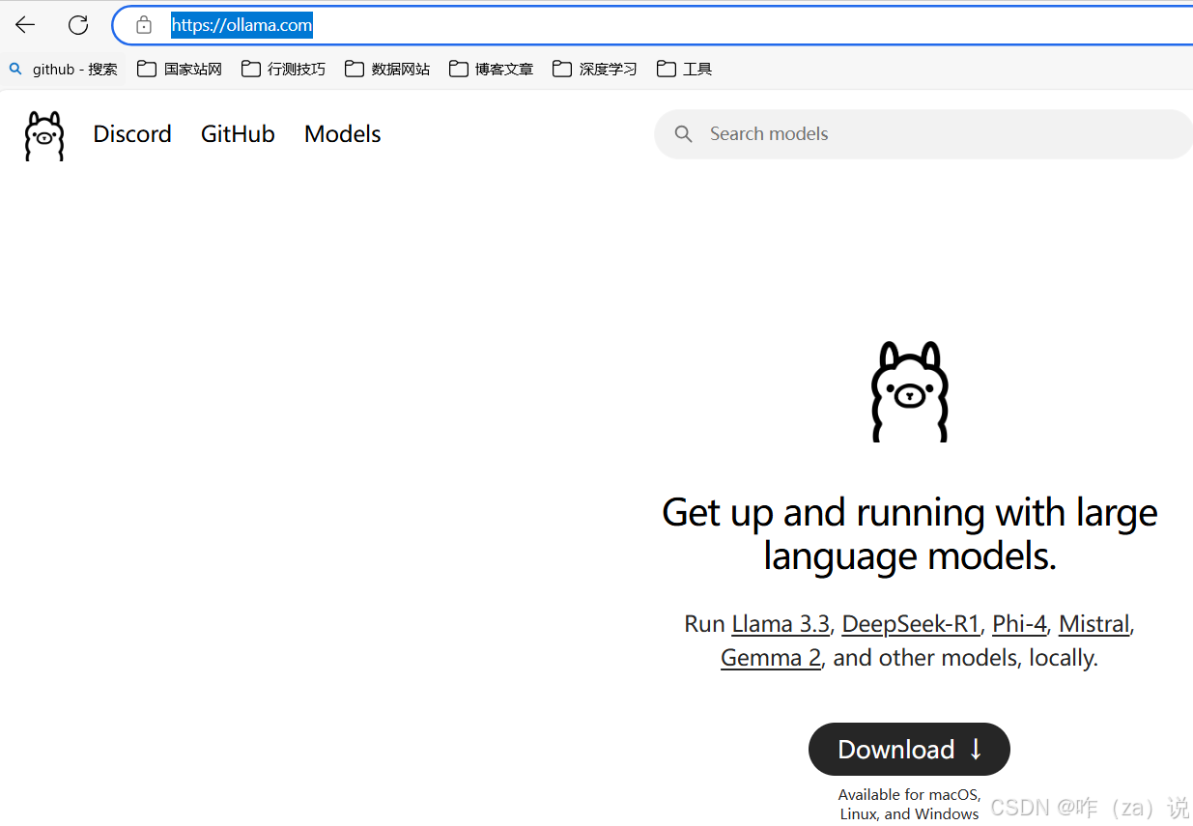Viewport: 1193px width, 826px height.
Task: Click the large llama illustration
Action: click(x=910, y=391)
